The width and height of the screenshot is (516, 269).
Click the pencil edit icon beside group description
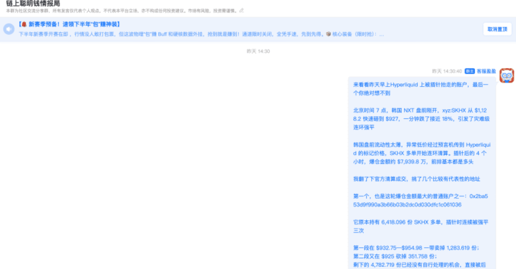241,11
